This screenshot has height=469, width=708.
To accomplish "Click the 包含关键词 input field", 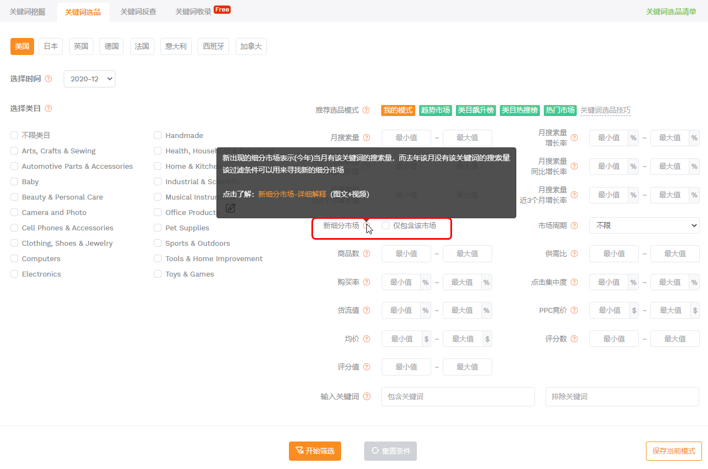I will point(458,396).
